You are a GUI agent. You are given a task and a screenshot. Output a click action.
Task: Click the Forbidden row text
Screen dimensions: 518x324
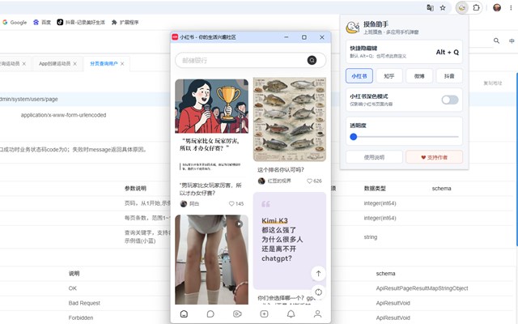tap(81, 318)
